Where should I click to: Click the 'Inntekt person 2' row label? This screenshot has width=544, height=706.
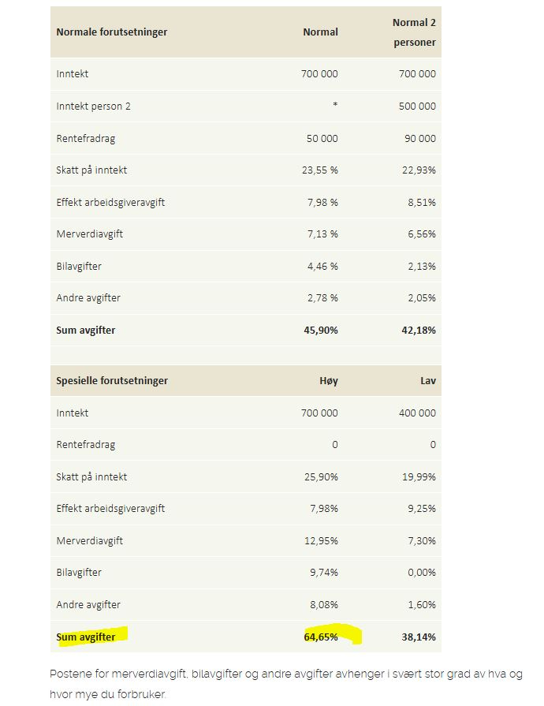pos(94,106)
